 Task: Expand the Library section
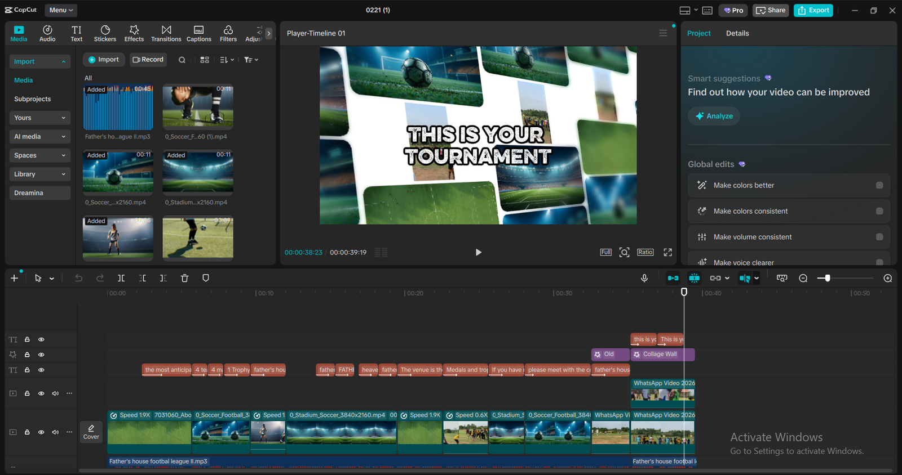(x=39, y=174)
